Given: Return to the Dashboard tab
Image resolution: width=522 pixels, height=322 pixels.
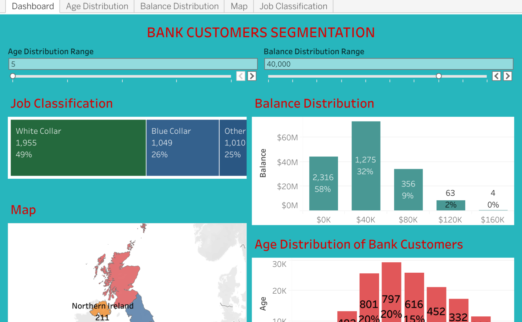Looking at the screenshot, I should coord(32,6).
